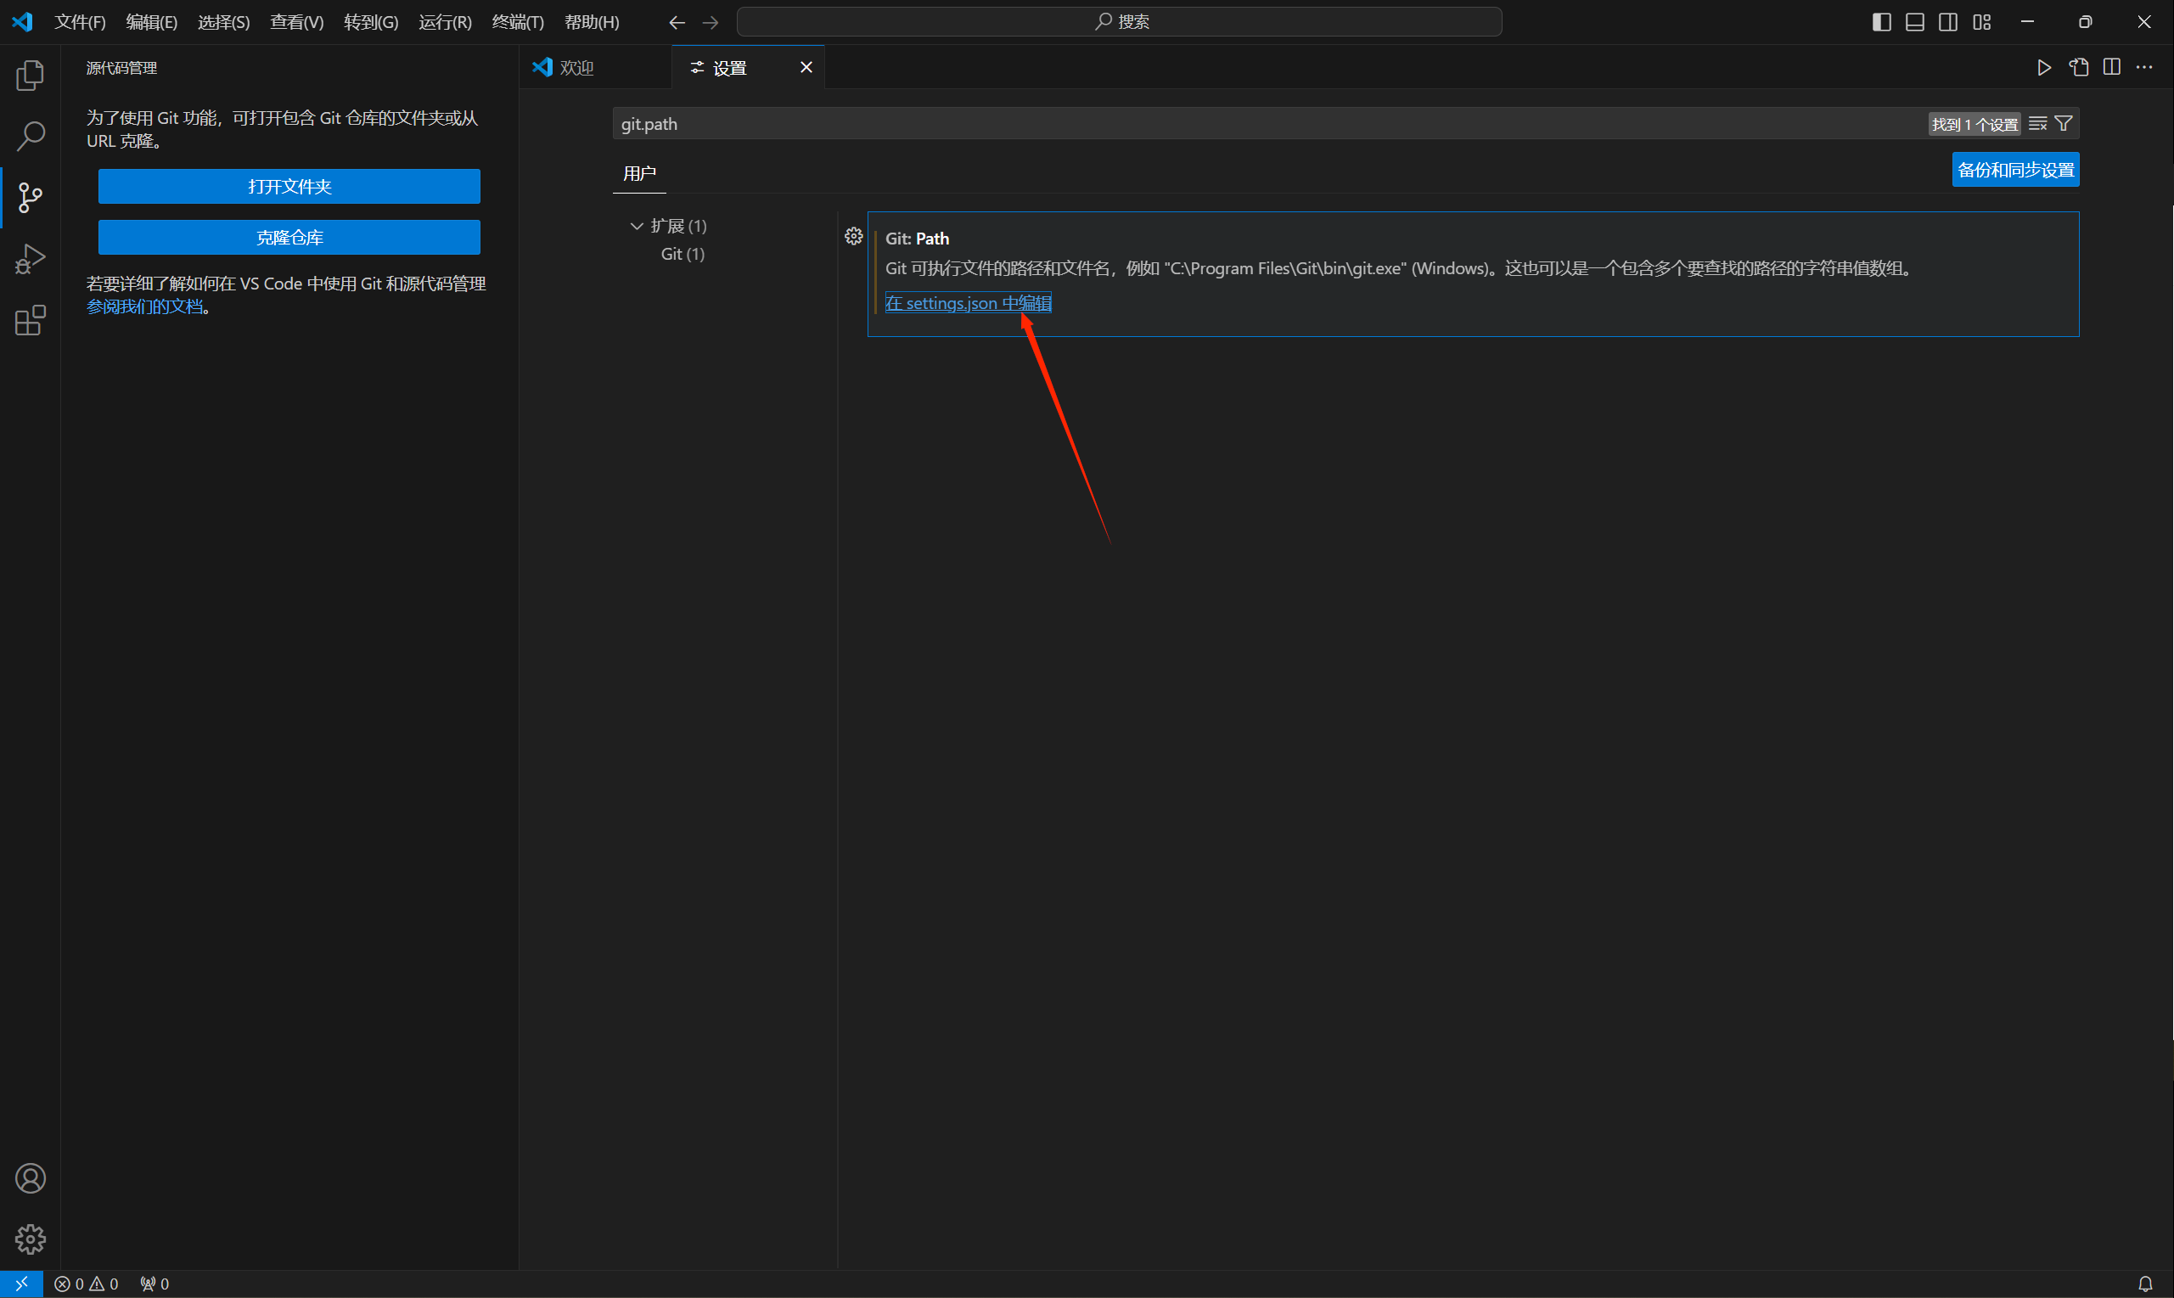Toggle primary side bar layout icon
This screenshot has height=1298, width=2174.
coord(1882,22)
